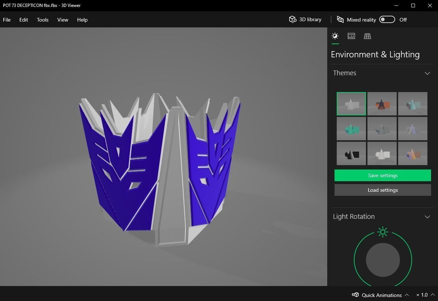Select the dim gray shapes theme

pos(382,129)
